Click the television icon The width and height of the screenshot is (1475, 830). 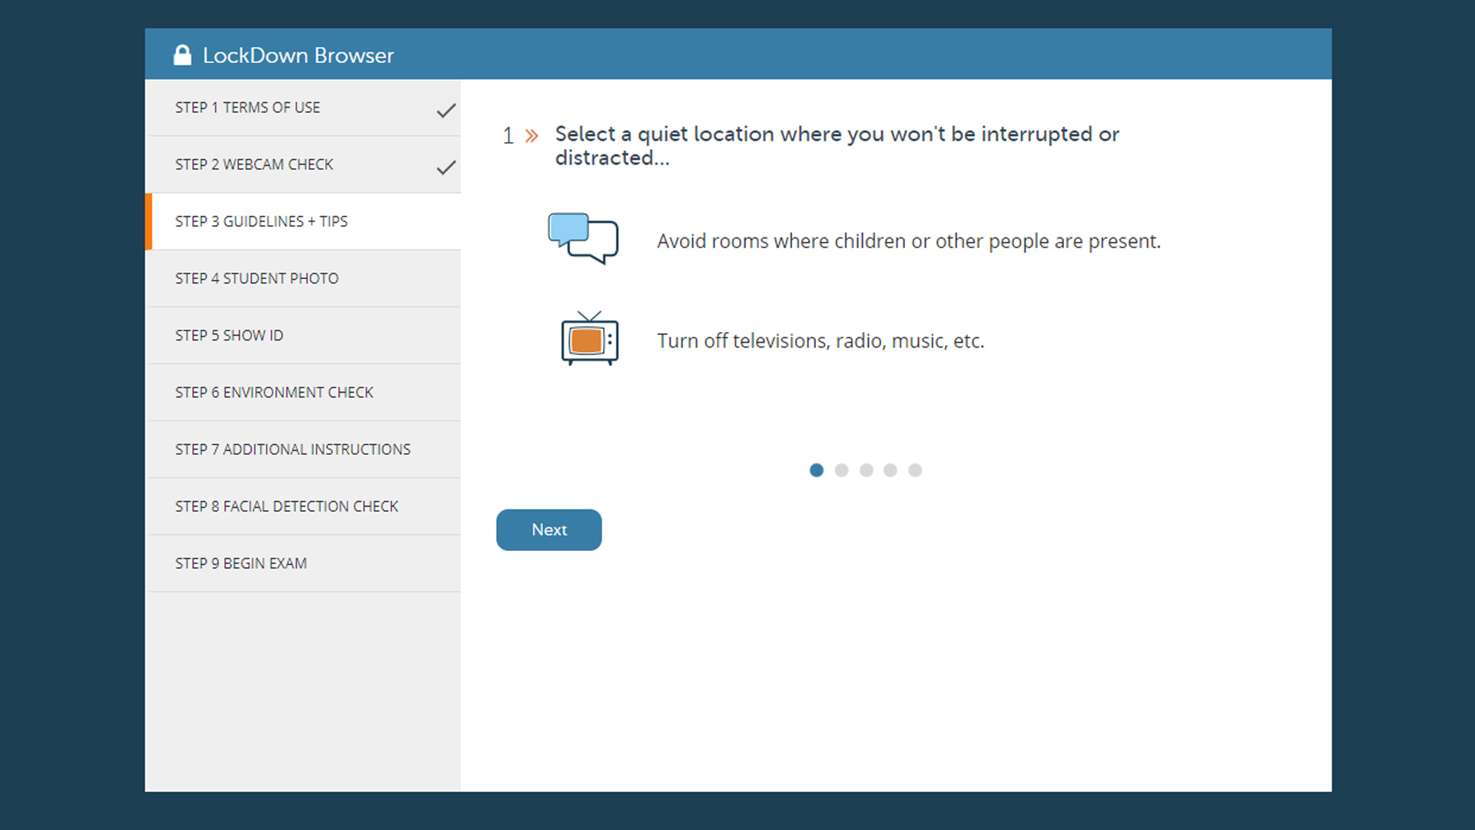point(588,340)
